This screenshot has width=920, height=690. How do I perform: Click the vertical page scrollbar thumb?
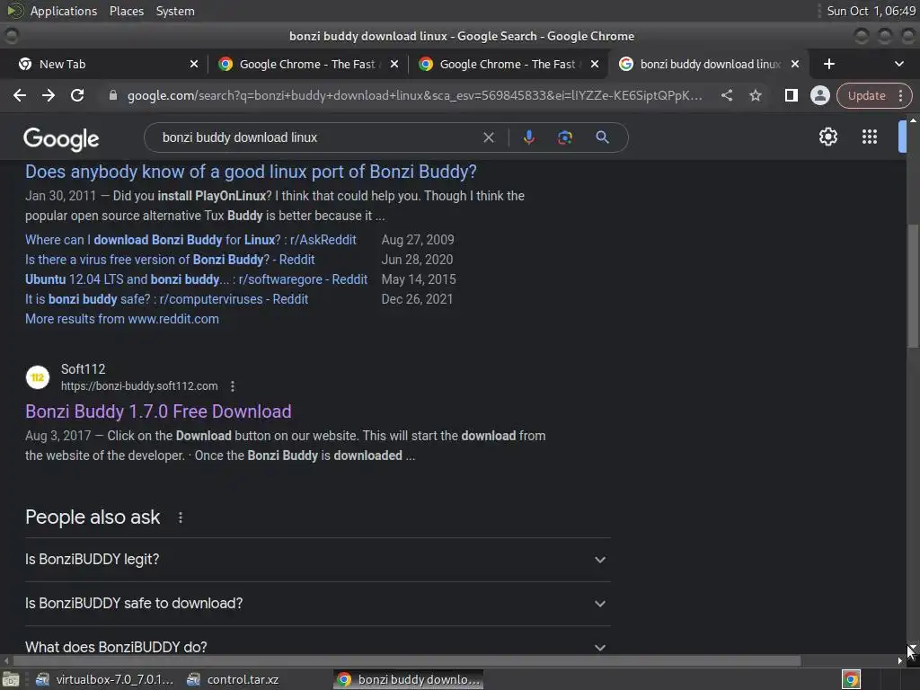(913, 287)
